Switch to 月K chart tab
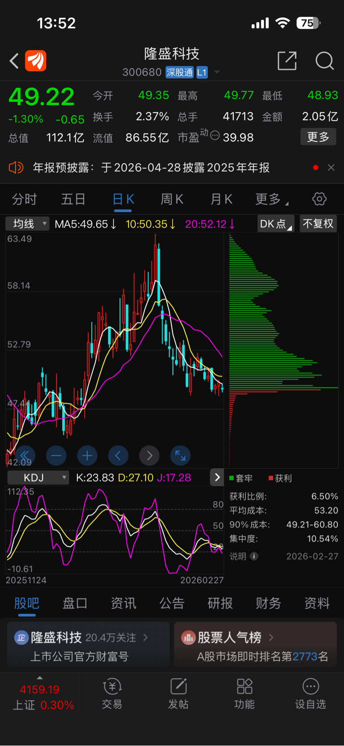This screenshot has height=746, width=344. 221,199
